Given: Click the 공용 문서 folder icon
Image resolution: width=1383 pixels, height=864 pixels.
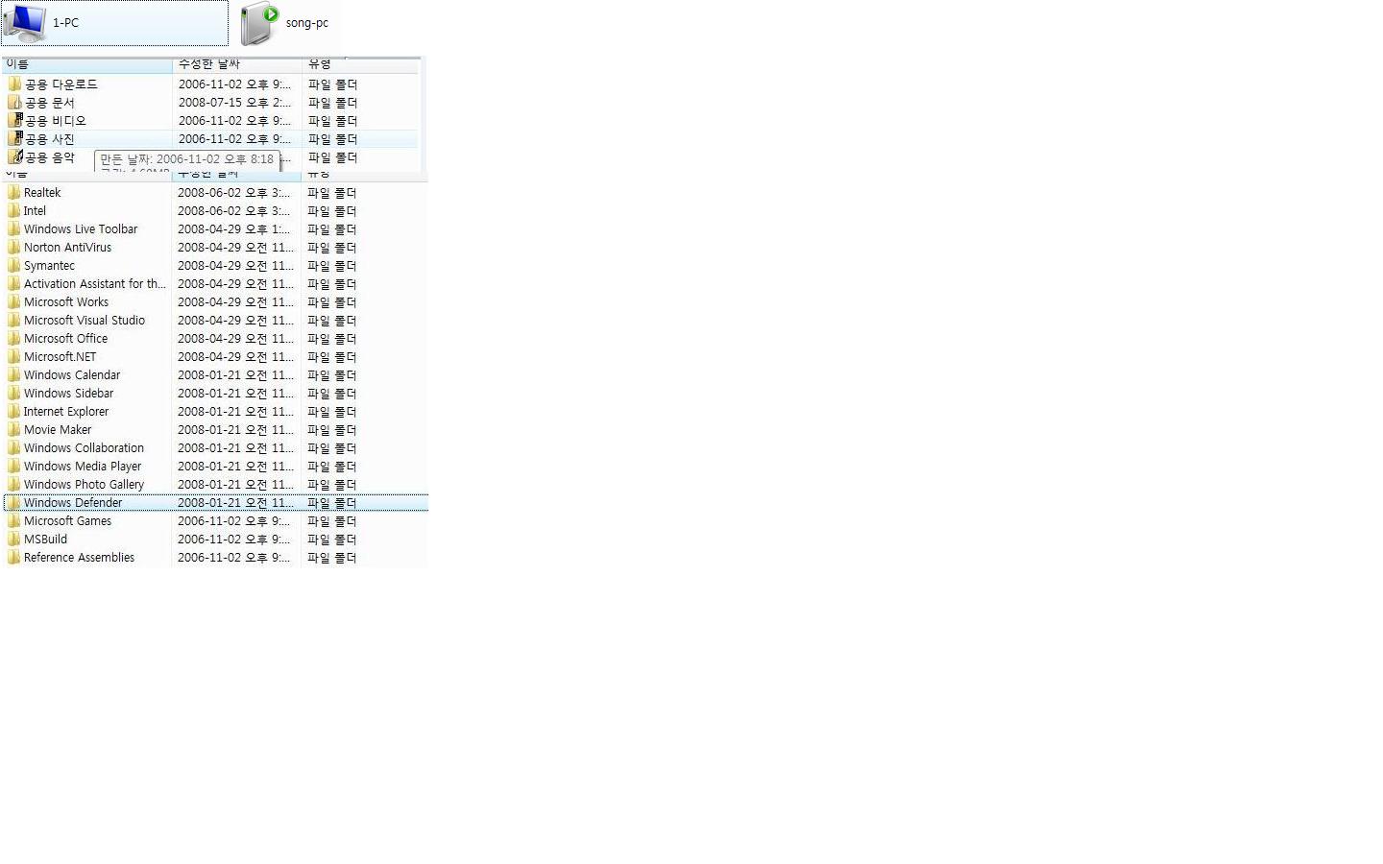Looking at the screenshot, I should (x=14, y=103).
